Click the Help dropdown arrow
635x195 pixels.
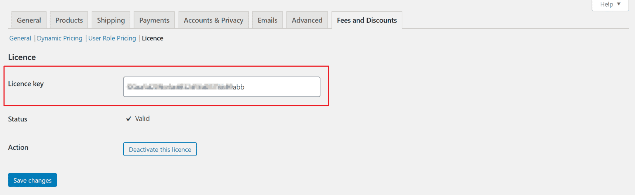pos(619,4)
